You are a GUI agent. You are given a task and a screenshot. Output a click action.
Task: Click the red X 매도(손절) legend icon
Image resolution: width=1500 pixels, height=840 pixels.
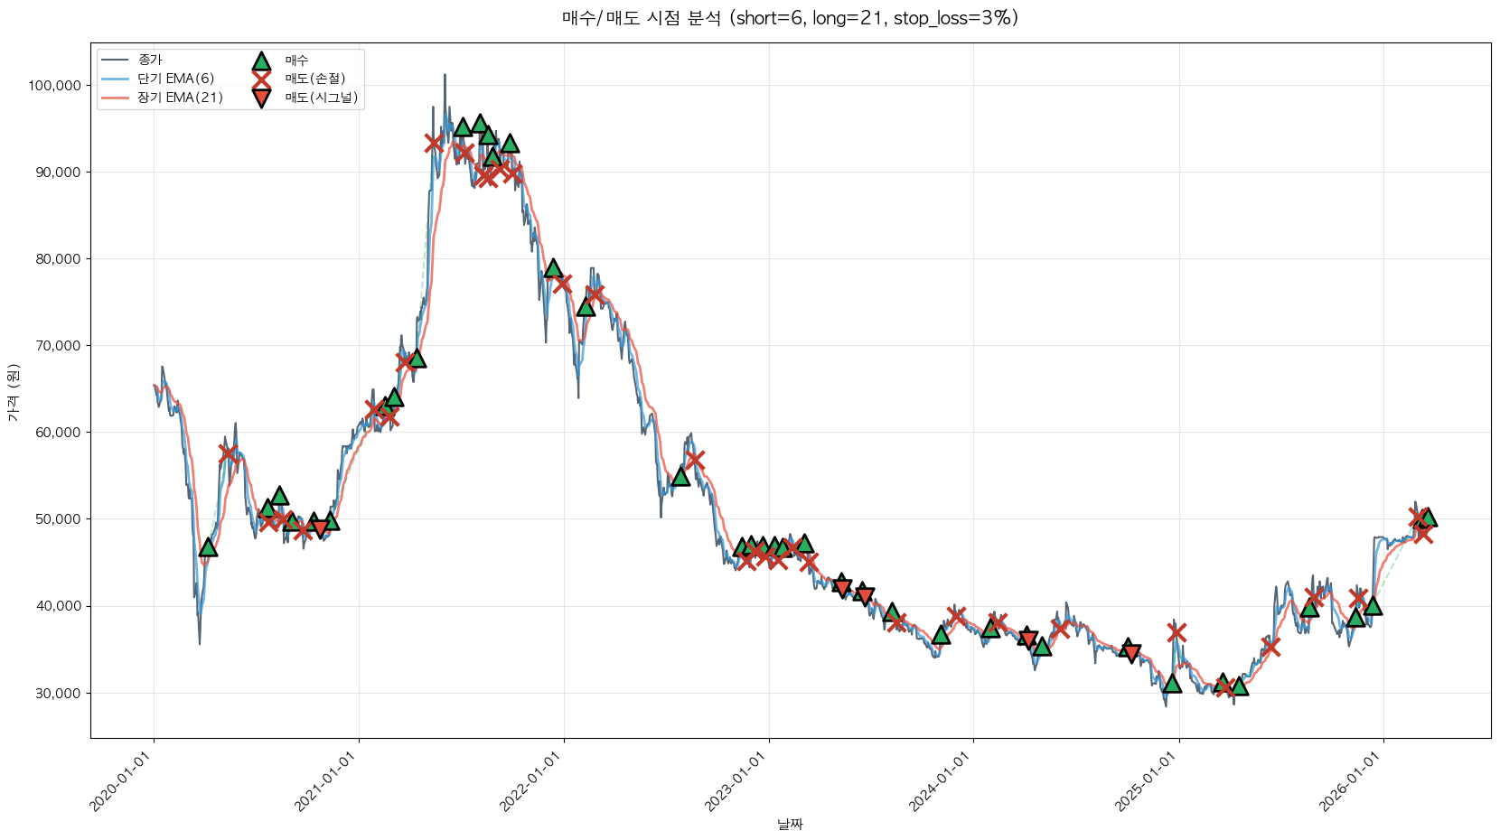pyautogui.click(x=261, y=79)
